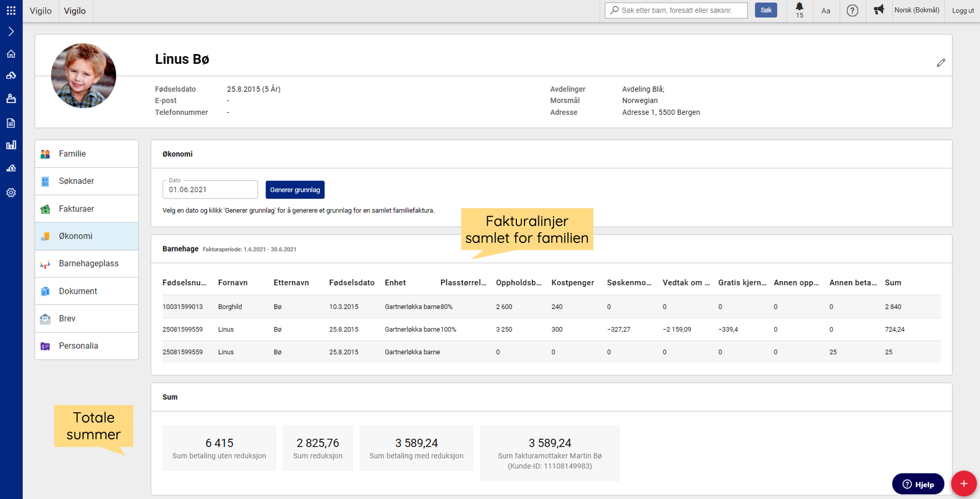Edit profile with the pencil icon
This screenshot has width=980, height=499.
click(x=941, y=63)
